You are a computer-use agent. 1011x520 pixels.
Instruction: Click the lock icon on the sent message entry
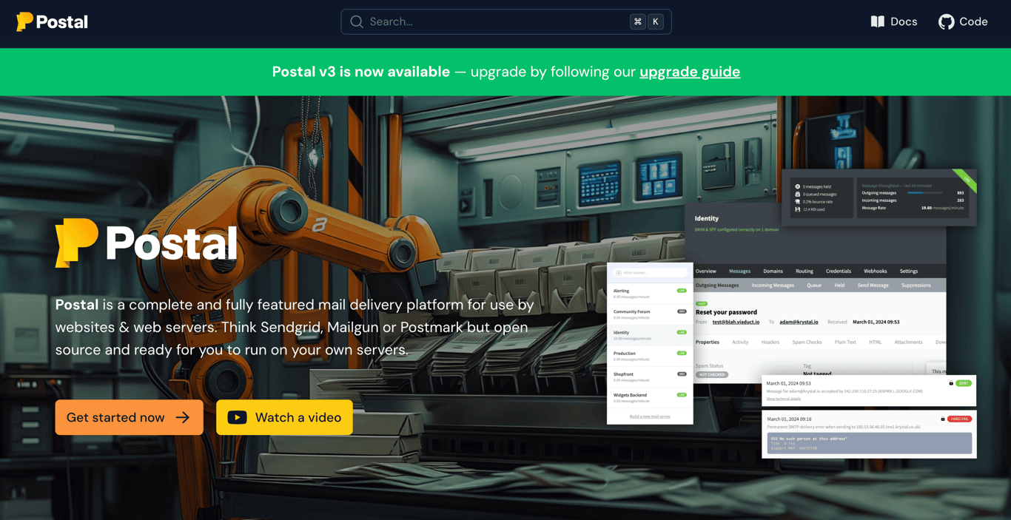coord(951,382)
